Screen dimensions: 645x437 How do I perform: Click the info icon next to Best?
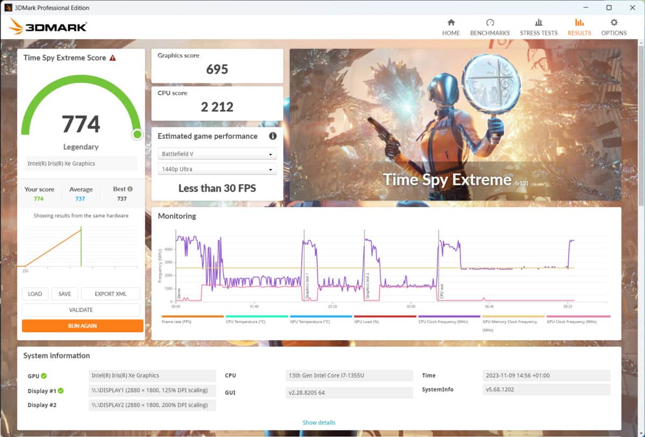click(x=130, y=189)
